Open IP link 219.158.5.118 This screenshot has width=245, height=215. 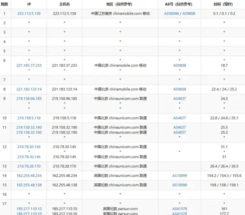click(x=29, y=118)
